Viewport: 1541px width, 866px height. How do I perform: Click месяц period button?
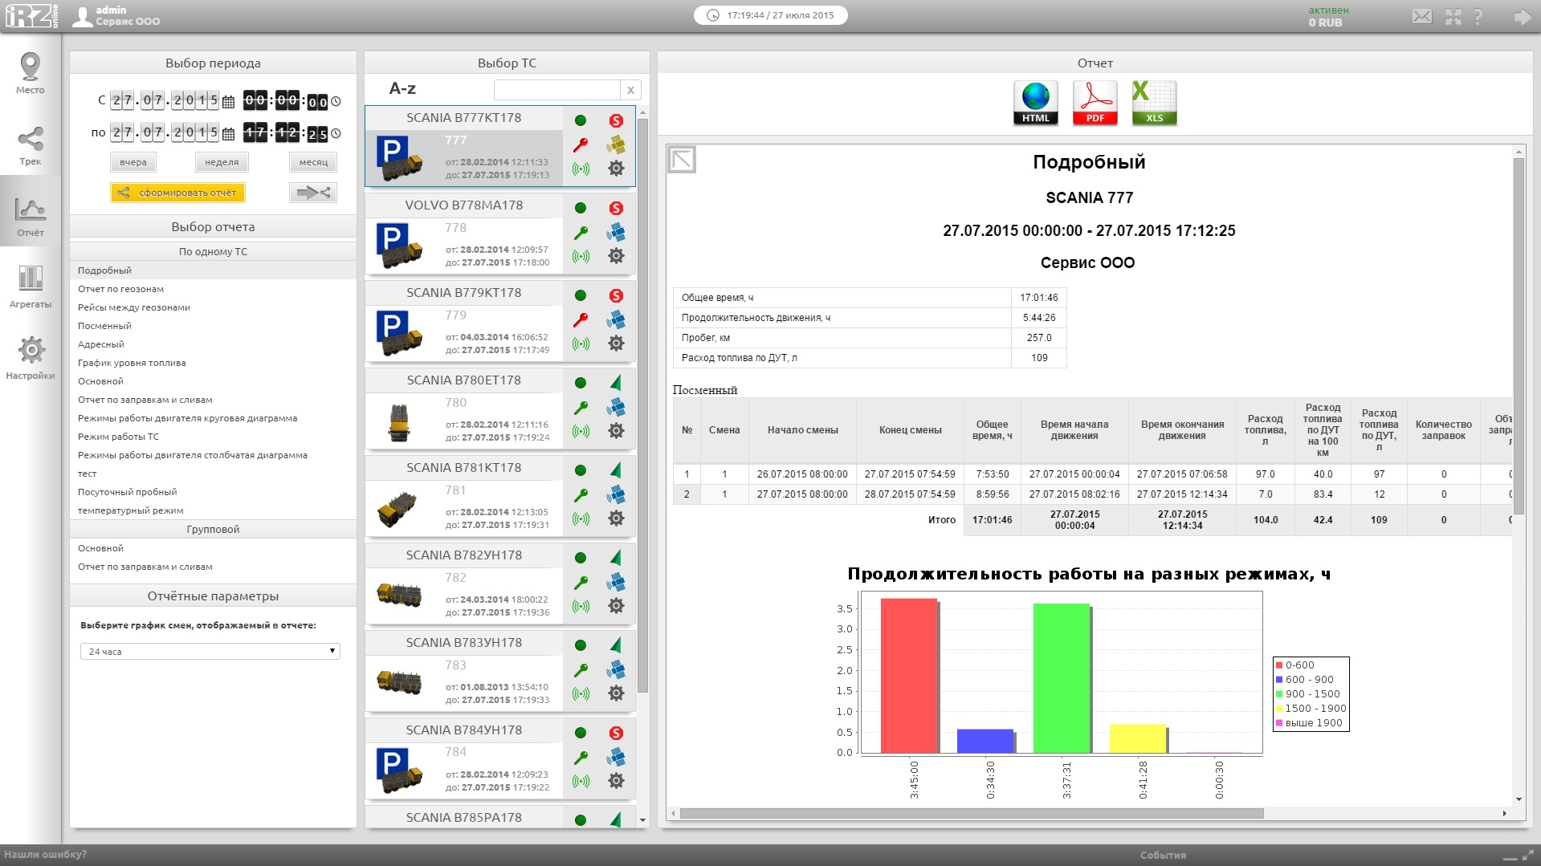click(x=313, y=162)
